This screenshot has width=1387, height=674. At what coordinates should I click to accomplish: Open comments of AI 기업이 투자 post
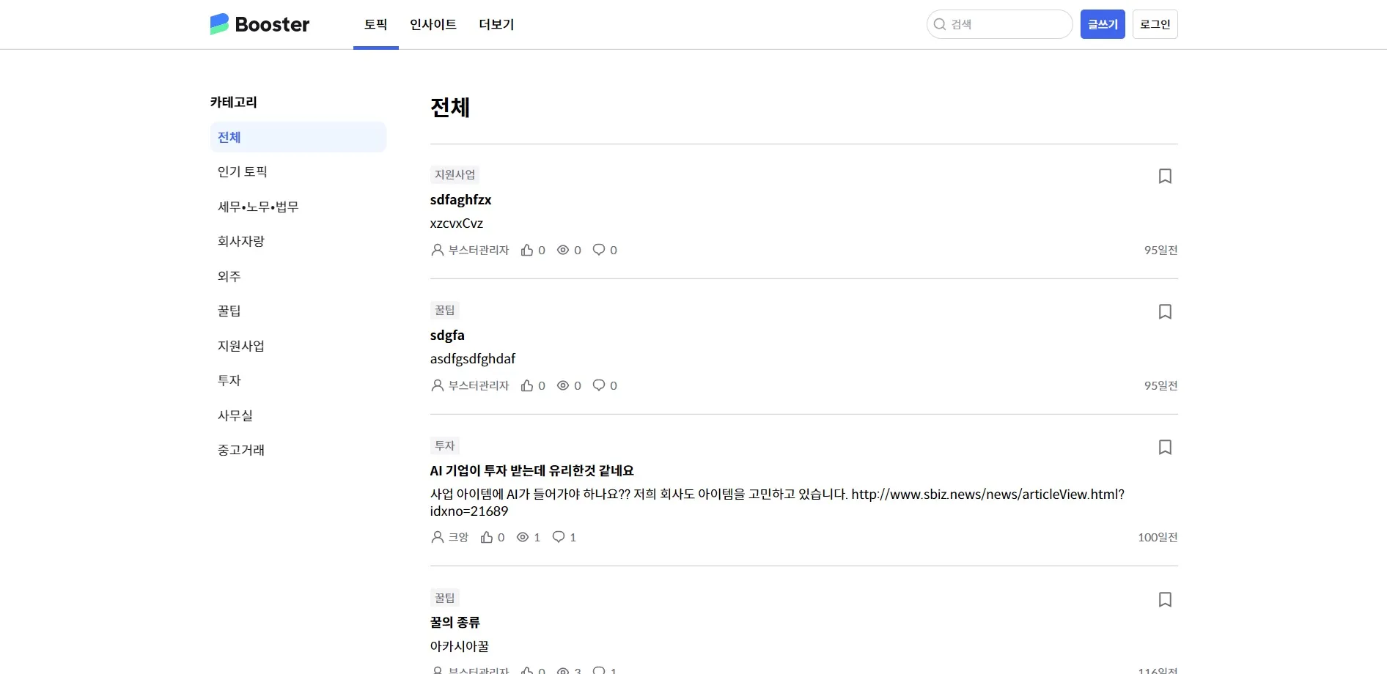(x=559, y=537)
